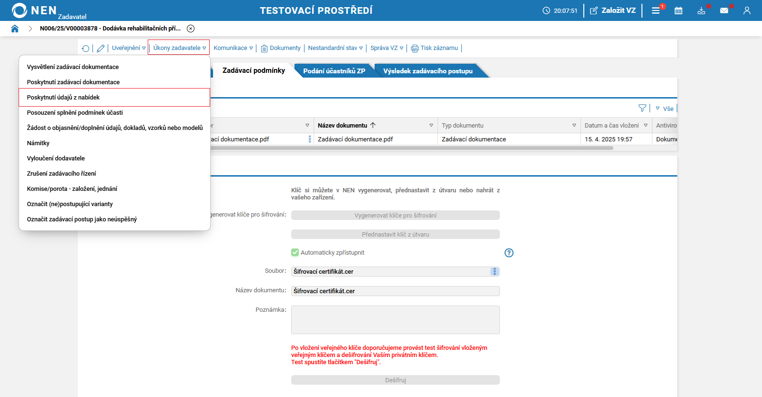
Task: Go to the home page icon
Action: click(x=15, y=29)
